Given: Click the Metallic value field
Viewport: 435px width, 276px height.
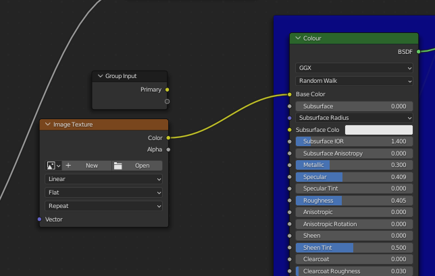Looking at the screenshot, I should tap(354, 165).
